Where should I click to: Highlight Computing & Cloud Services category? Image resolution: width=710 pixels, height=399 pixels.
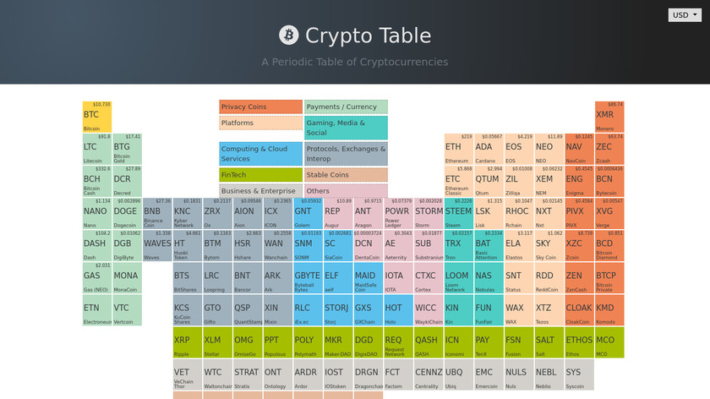tap(260, 154)
